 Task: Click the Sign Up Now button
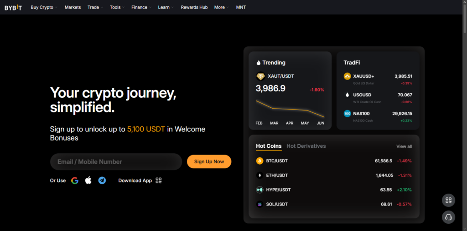(209, 161)
